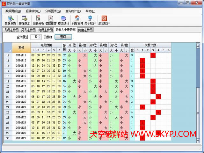
Task: Open 查询统计 from the toolbar
Action: tap(63, 20)
